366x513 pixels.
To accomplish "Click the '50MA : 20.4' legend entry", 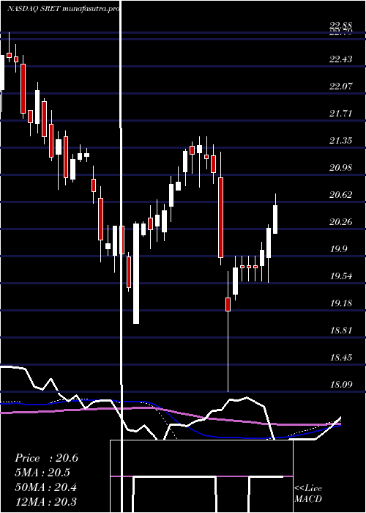I will click(x=46, y=487).
